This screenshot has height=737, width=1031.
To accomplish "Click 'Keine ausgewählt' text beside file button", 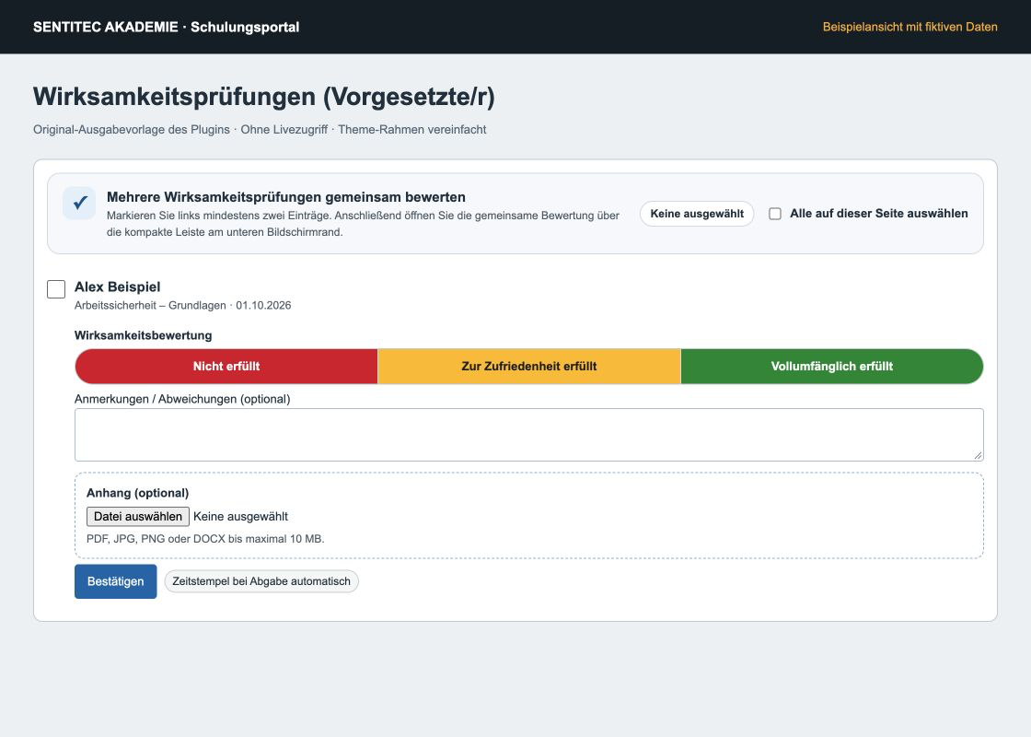I will [x=240, y=517].
